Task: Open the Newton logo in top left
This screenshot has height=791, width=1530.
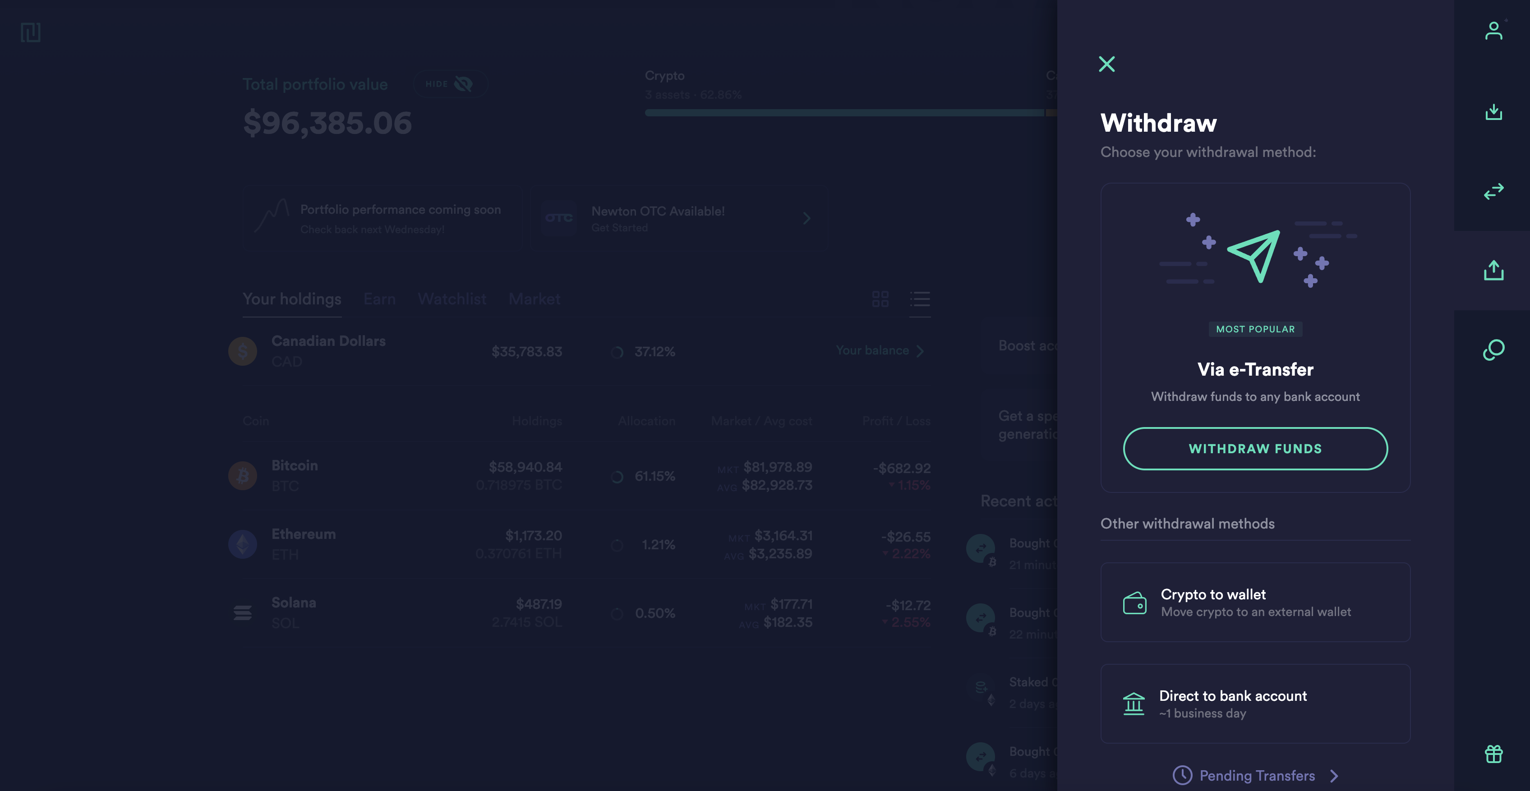Action: click(32, 32)
